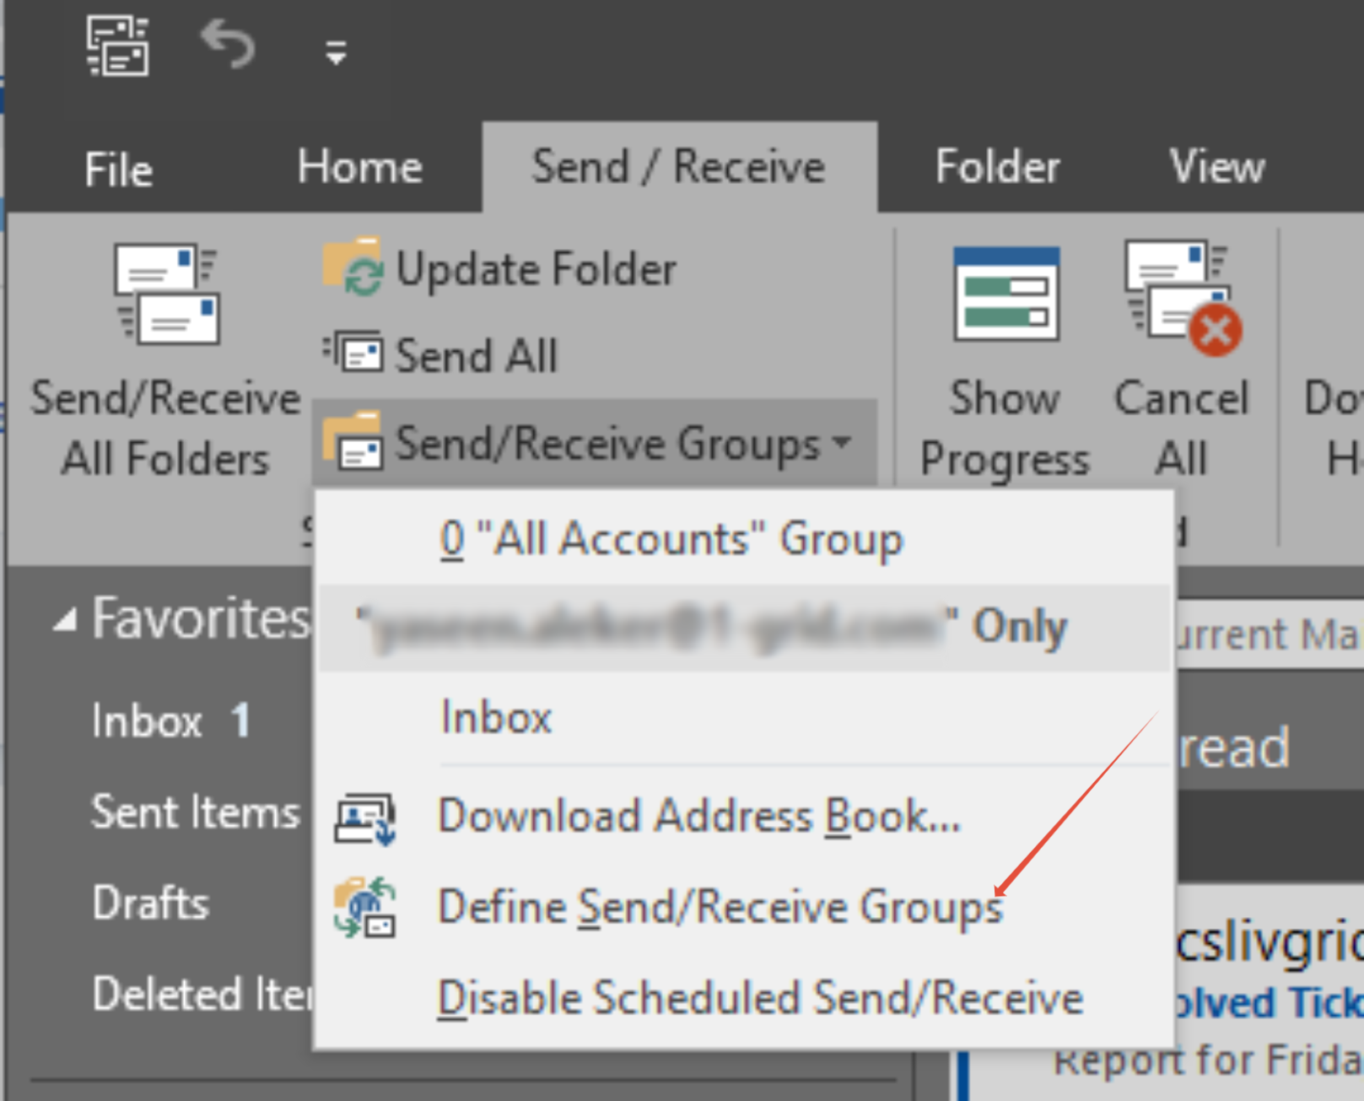The width and height of the screenshot is (1364, 1101).
Task: Click the Send/Receive All Folders label
Action: coord(165,428)
